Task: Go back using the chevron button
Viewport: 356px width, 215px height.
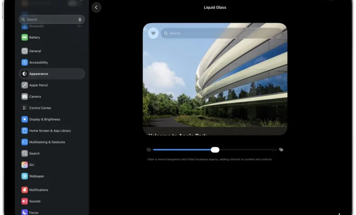Action: [96, 7]
